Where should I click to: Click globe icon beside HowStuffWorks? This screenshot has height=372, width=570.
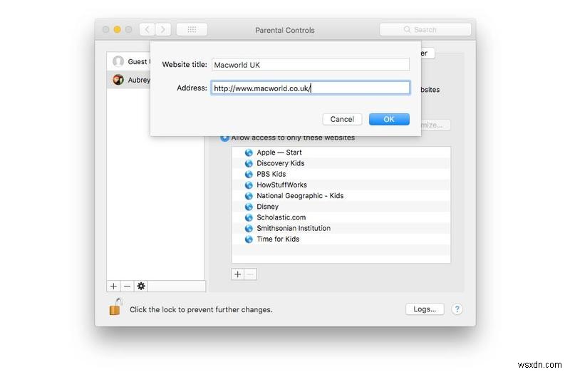pyautogui.click(x=249, y=185)
